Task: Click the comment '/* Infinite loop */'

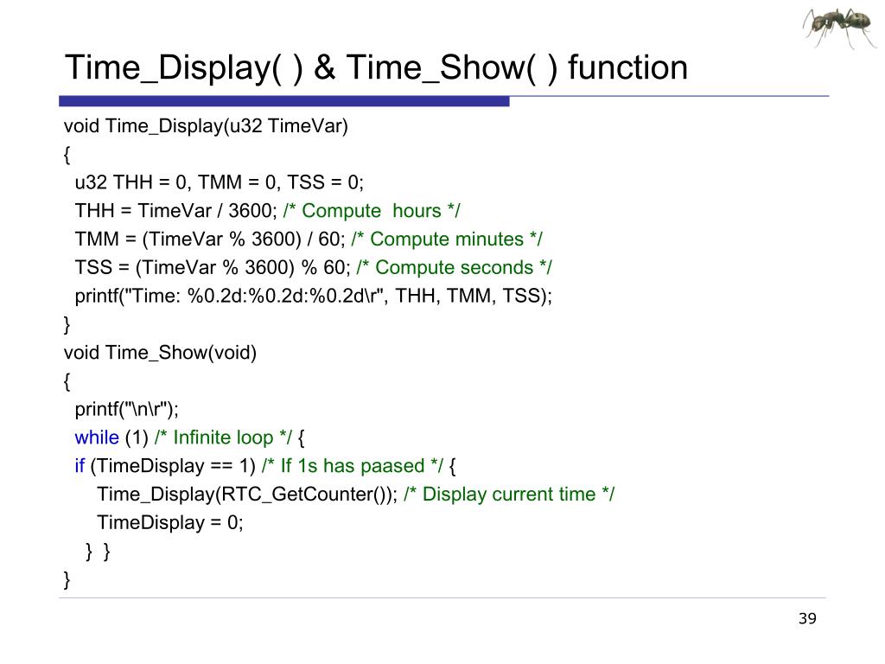Action: tap(224, 437)
